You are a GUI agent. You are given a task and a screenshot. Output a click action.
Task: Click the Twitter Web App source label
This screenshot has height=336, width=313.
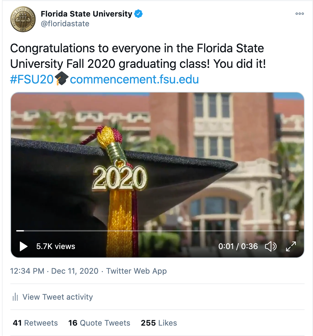[x=136, y=271]
